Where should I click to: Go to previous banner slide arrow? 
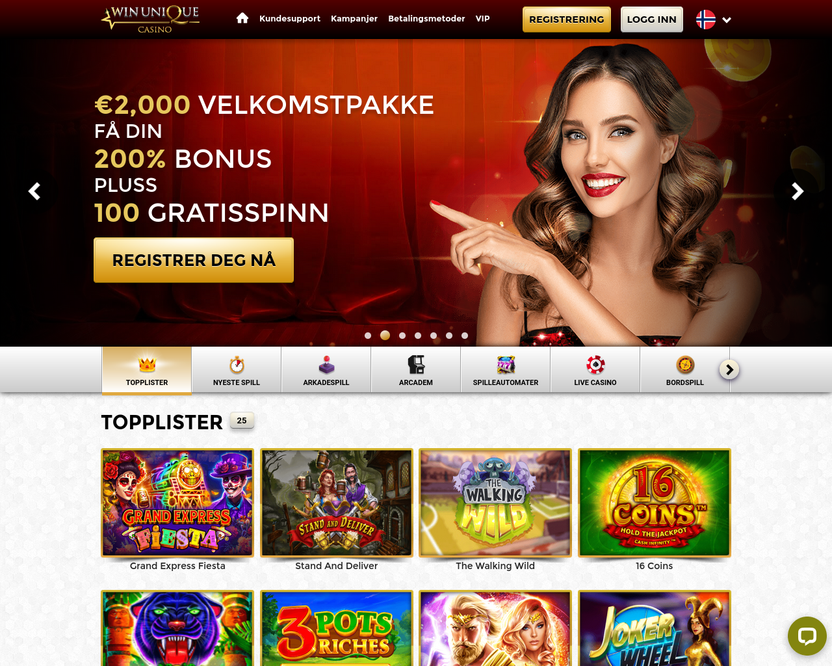pyautogui.click(x=34, y=191)
